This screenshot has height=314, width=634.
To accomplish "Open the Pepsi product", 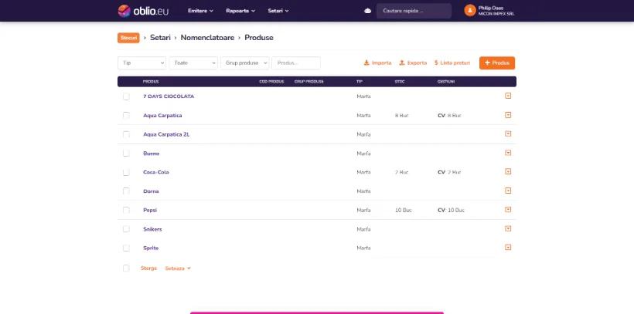I will [x=150, y=211].
